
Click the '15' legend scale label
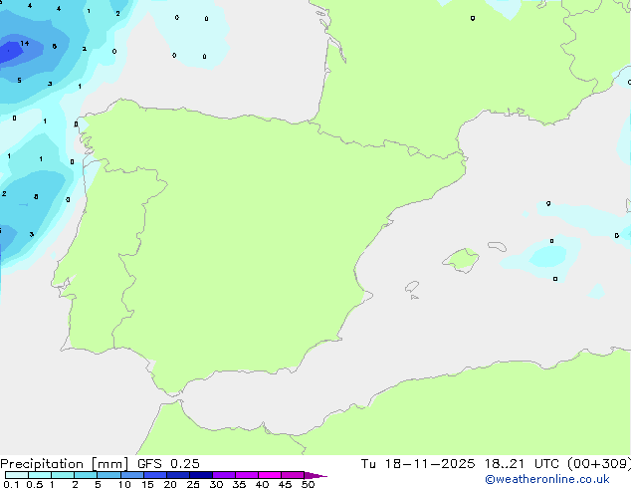[147, 484]
